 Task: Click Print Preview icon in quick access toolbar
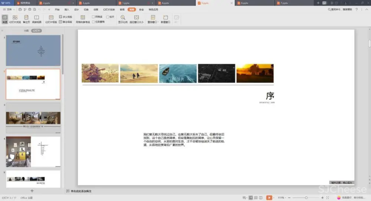pyautogui.click(x=35, y=10)
